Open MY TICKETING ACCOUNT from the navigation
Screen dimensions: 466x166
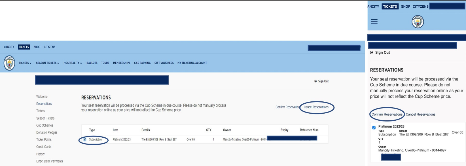pyautogui.click(x=192, y=63)
